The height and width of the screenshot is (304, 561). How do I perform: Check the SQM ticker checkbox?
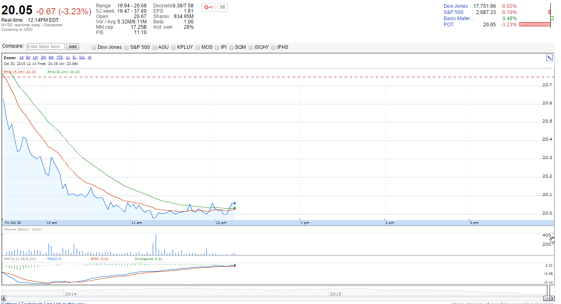click(x=232, y=47)
